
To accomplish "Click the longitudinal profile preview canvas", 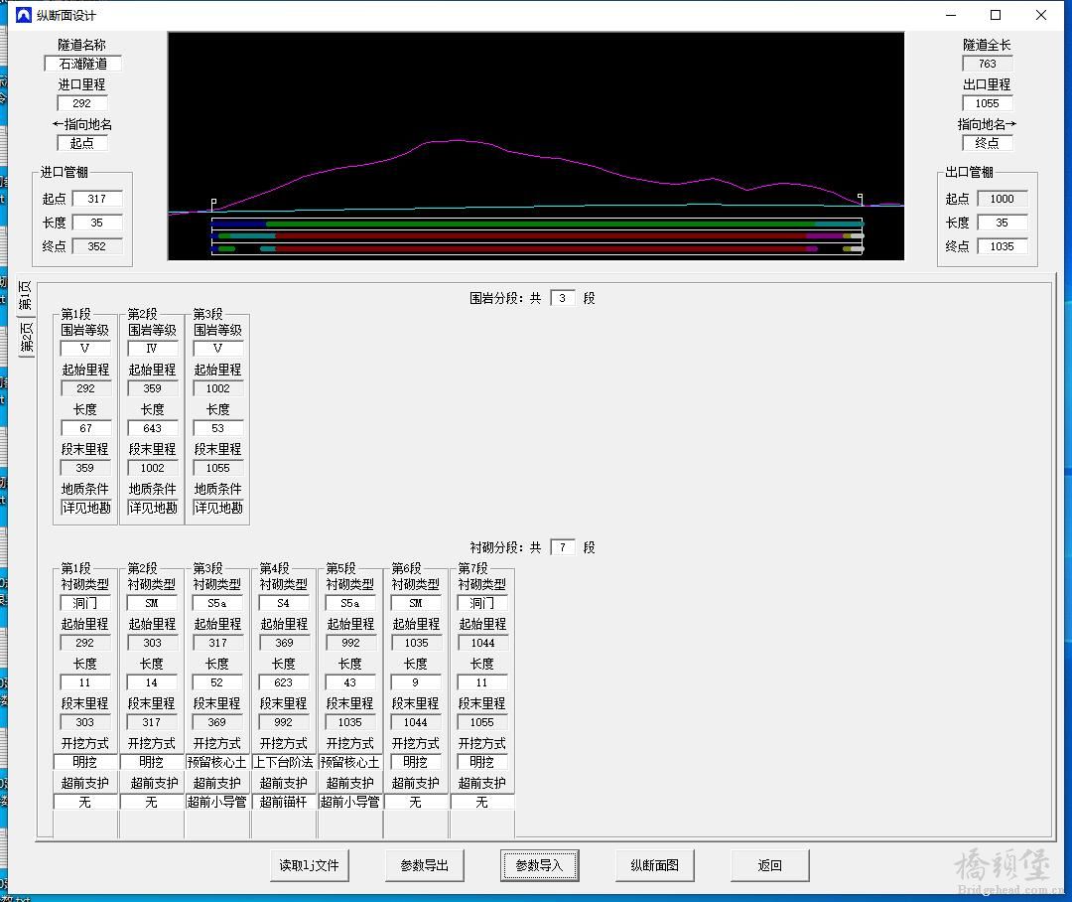I will pos(536,146).
